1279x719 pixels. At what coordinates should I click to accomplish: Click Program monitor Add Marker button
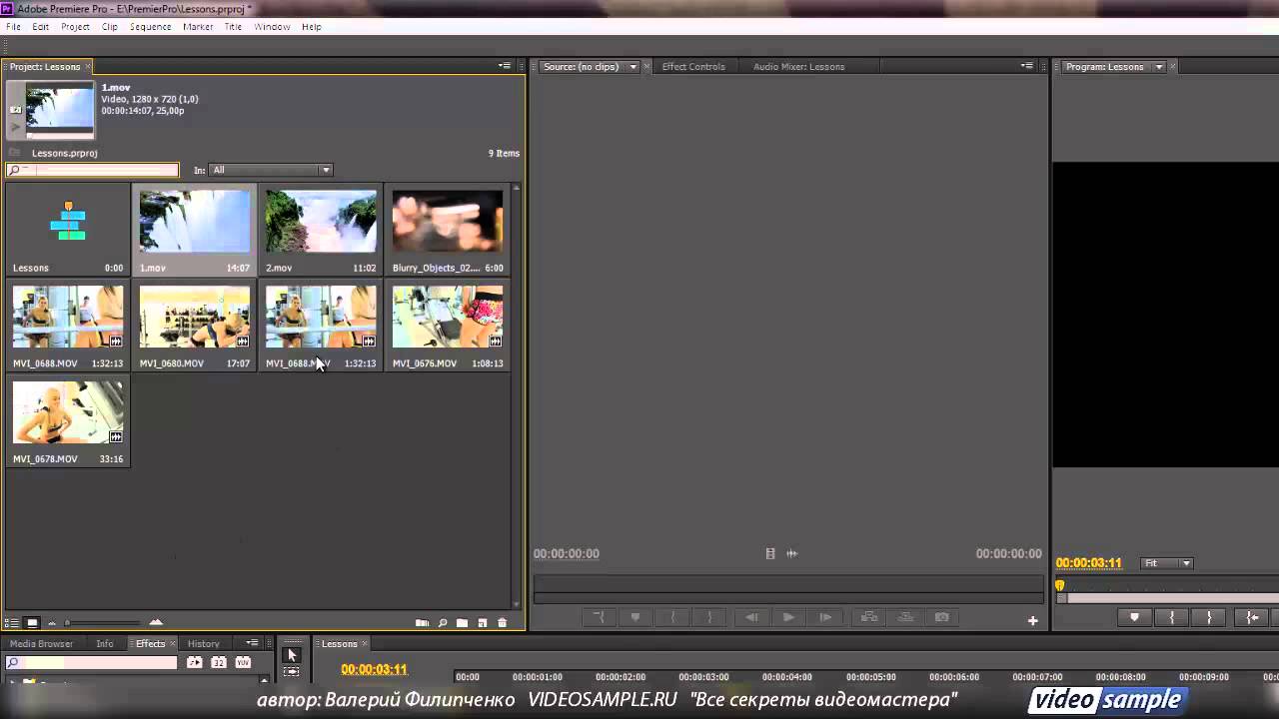[1134, 617]
